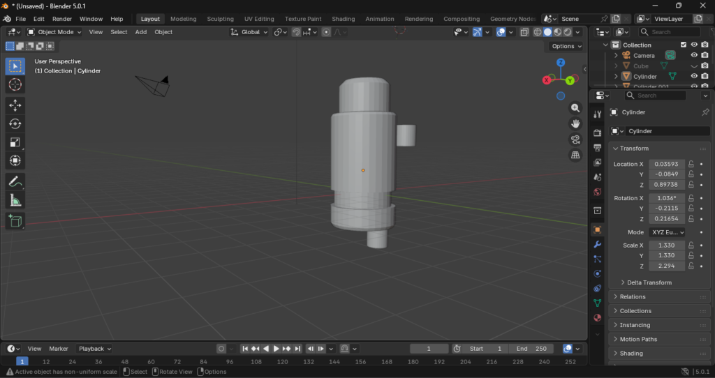Open the Object Mode dropdown
Viewport: 715px width, 378px height.
pos(55,32)
